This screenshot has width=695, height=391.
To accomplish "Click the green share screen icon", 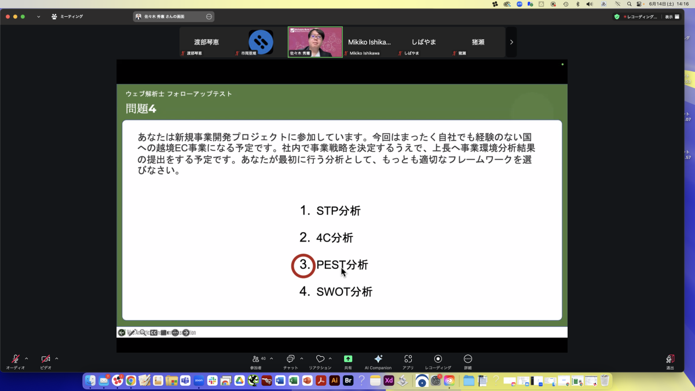I will [348, 359].
